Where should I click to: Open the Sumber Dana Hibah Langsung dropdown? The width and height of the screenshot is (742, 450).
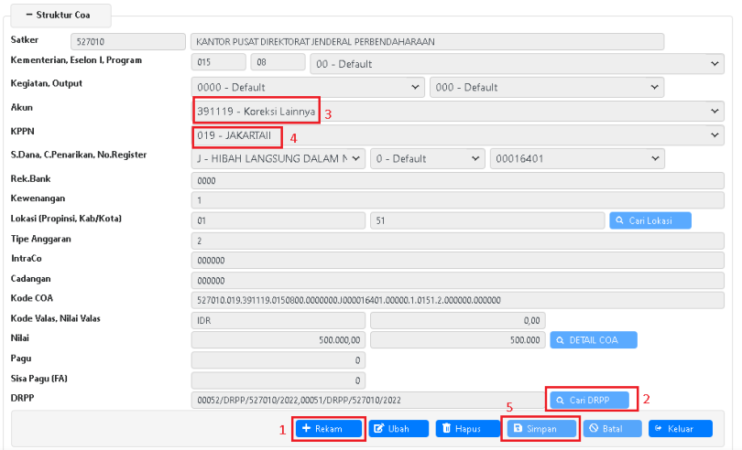(x=278, y=158)
